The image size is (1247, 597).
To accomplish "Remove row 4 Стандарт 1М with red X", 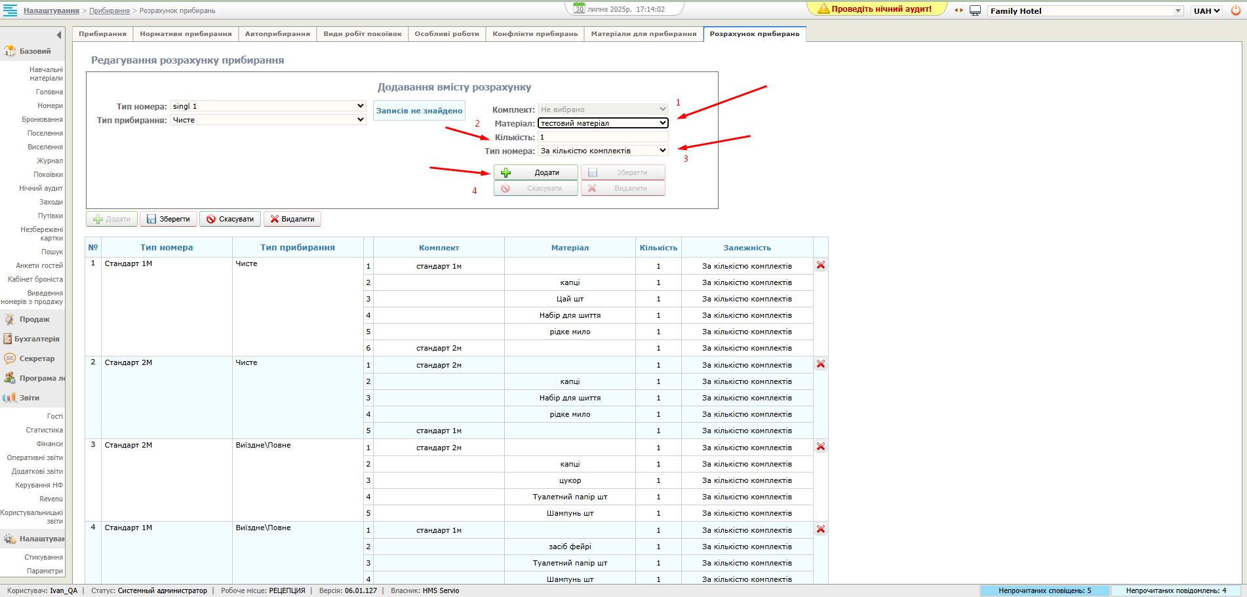I will pos(820,530).
